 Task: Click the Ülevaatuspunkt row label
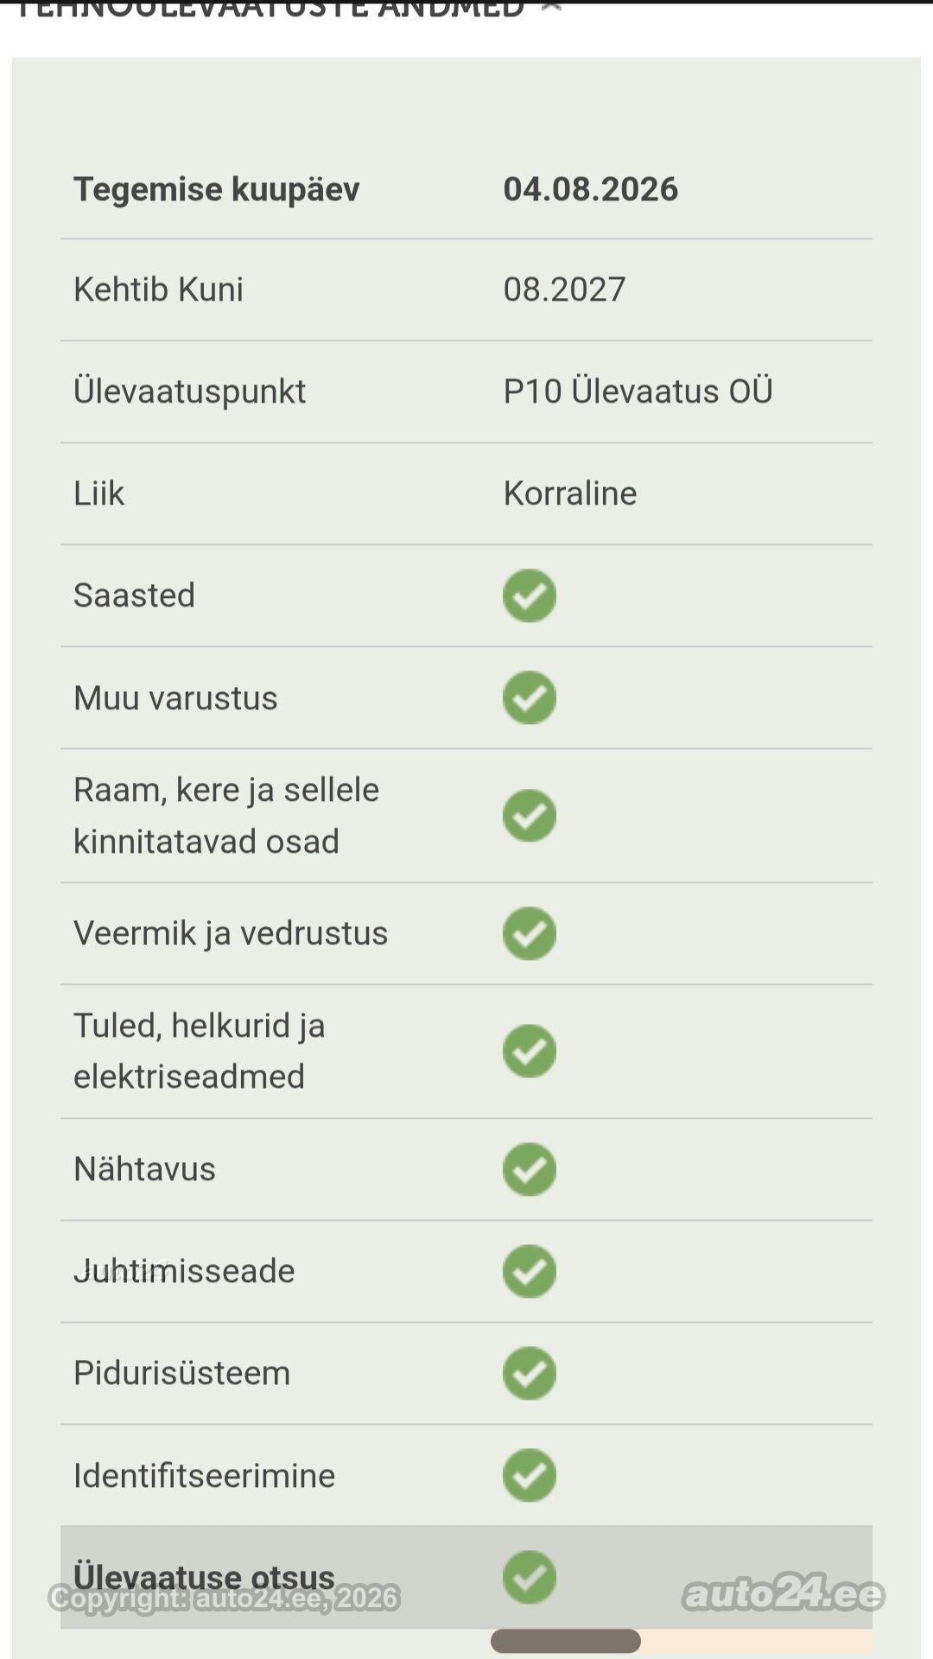[189, 391]
